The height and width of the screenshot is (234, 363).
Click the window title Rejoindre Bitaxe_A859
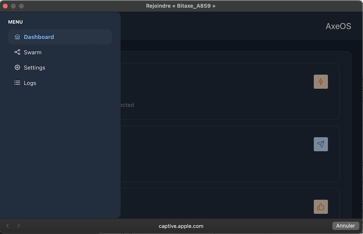pyautogui.click(x=181, y=6)
